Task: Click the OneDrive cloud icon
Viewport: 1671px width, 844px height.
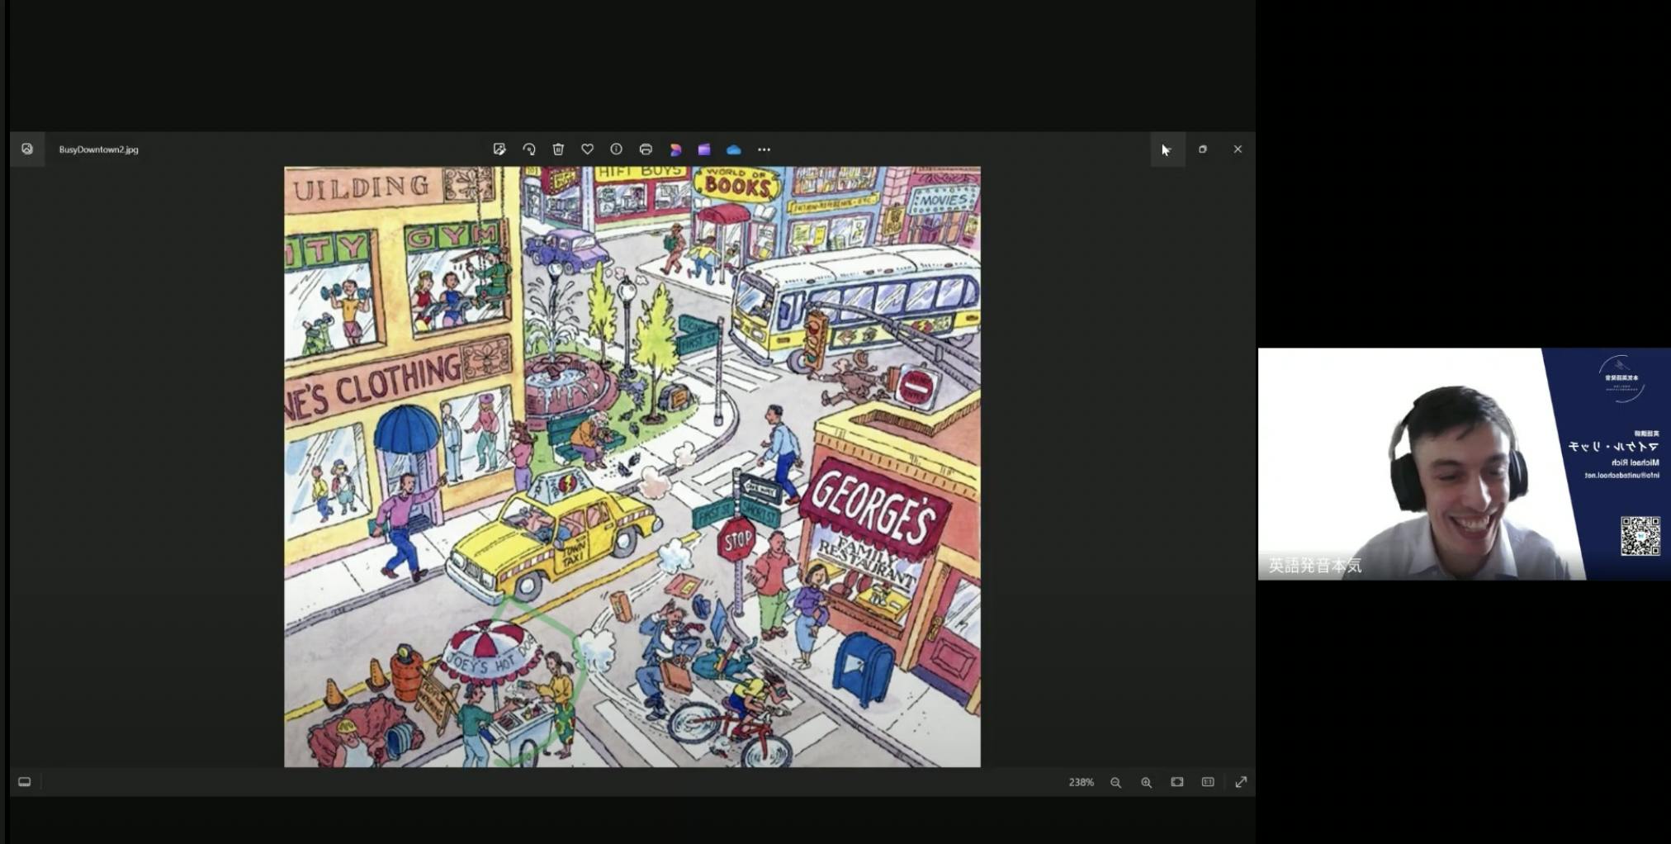Action: (x=733, y=149)
